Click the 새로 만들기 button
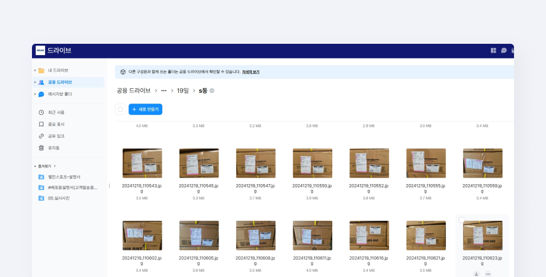546x277 pixels. (x=145, y=109)
